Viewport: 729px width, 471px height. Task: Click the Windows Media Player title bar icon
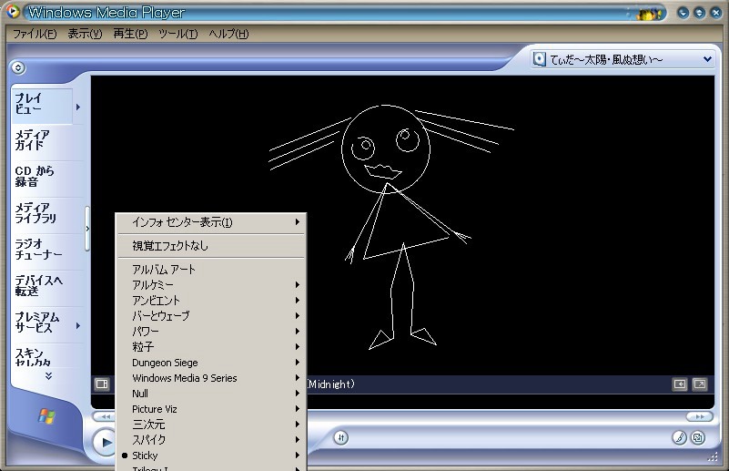(x=13, y=11)
